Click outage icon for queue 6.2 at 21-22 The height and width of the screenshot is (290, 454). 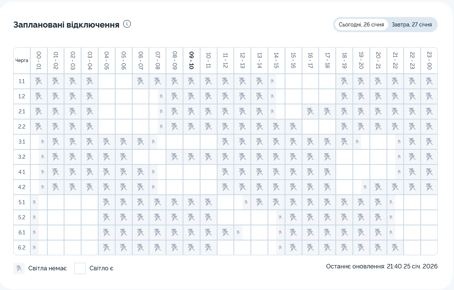pyautogui.click(x=395, y=248)
